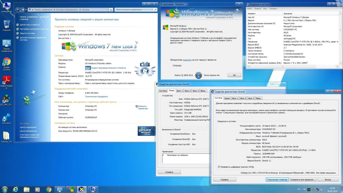Select Ввод tab in front DirectX window
This screenshot has height=193, width=343.
(x=258, y=98)
